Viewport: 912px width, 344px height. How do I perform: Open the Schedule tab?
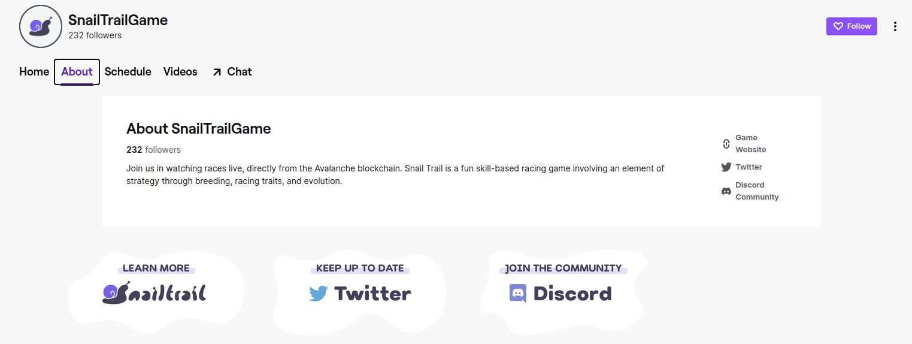[128, 72]
